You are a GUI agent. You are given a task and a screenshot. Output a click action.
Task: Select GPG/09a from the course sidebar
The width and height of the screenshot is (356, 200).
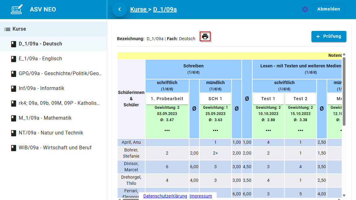click(x=13, y=73)
